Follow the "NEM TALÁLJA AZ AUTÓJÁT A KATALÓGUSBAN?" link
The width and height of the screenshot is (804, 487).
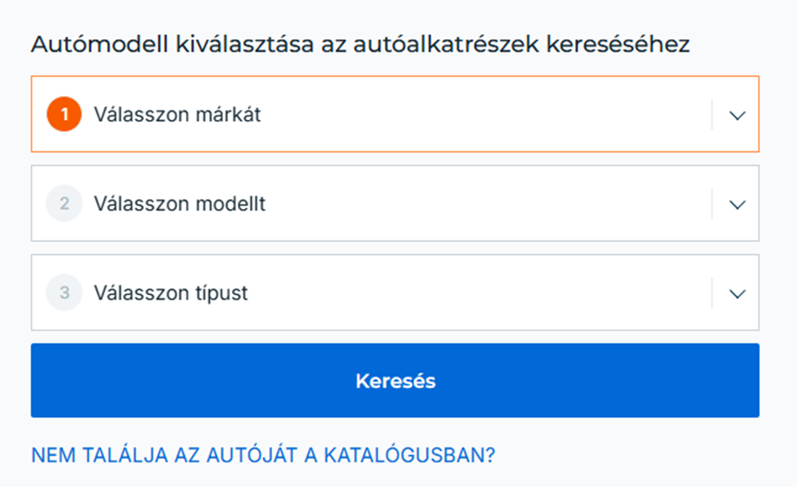(x=263, y=454)
